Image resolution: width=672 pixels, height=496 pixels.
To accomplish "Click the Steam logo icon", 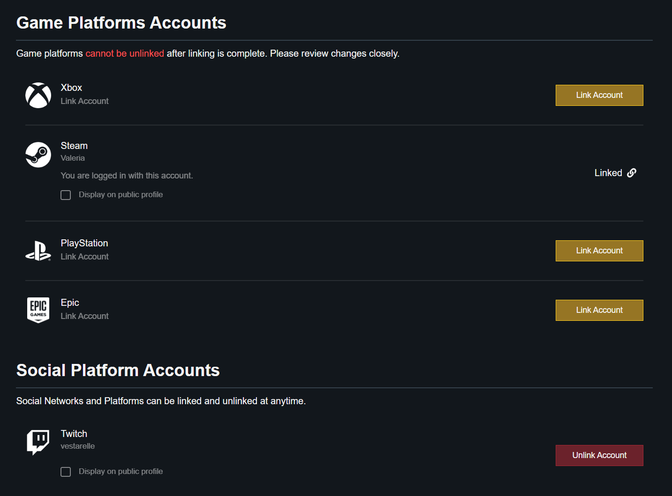I will [38, 155].
